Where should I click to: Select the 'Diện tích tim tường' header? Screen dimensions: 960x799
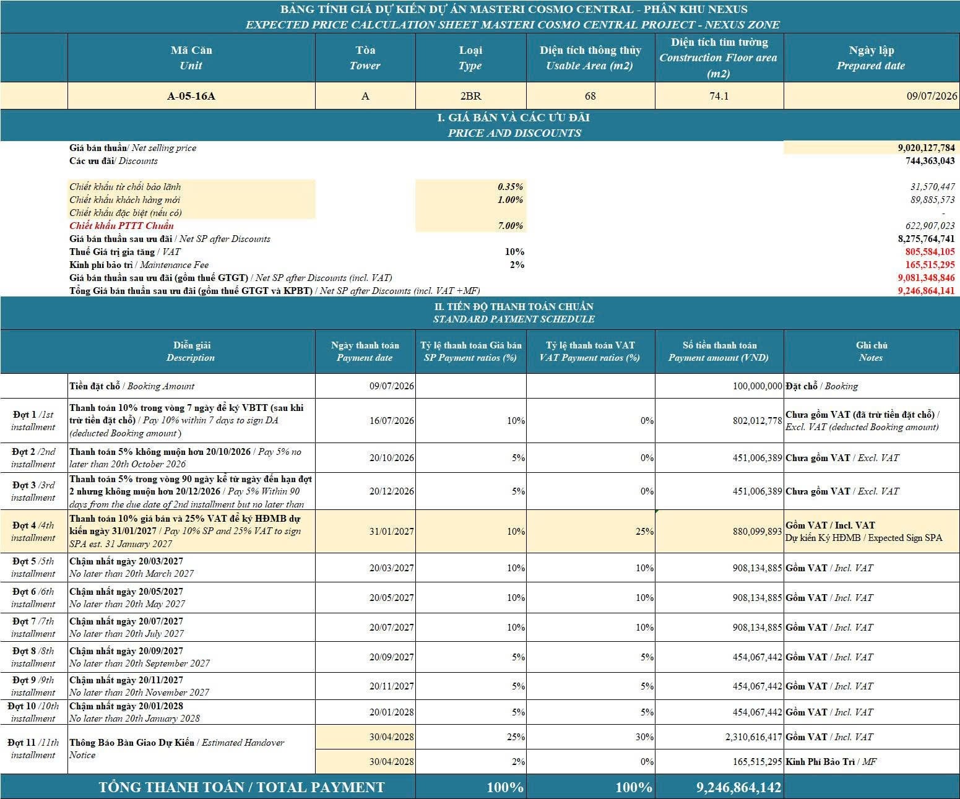tap(719, 58)
